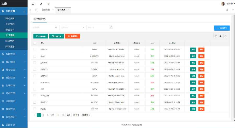Click the 权限管理 sidebar icon
This screenshot has width=235, height=128.
(3, 54)
